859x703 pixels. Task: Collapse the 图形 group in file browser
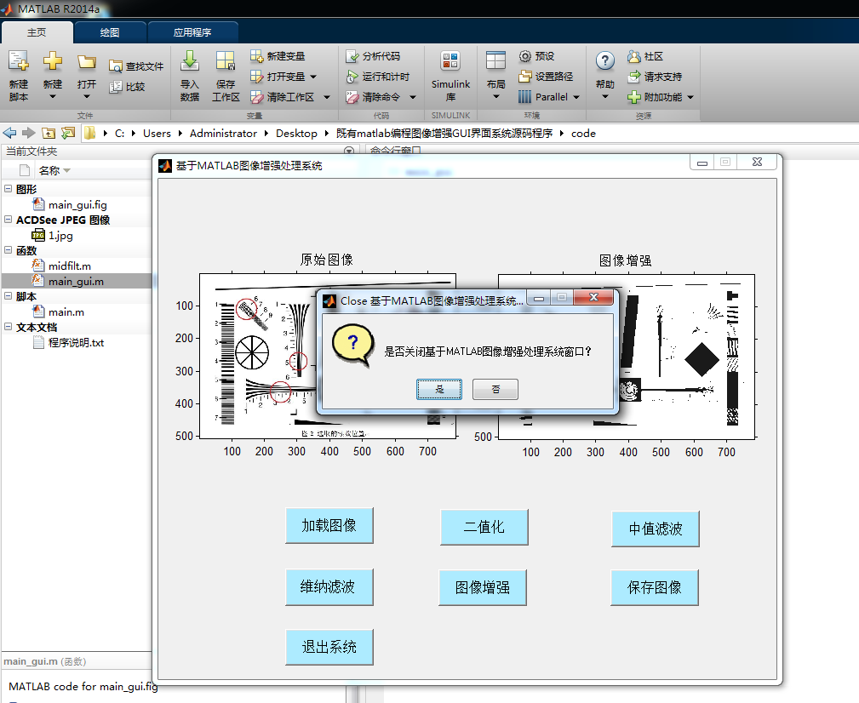point(9,189)
